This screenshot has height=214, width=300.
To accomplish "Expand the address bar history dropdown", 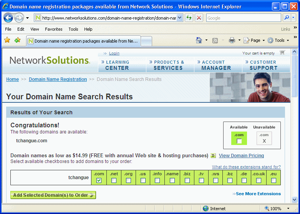I will pos(180,18).
